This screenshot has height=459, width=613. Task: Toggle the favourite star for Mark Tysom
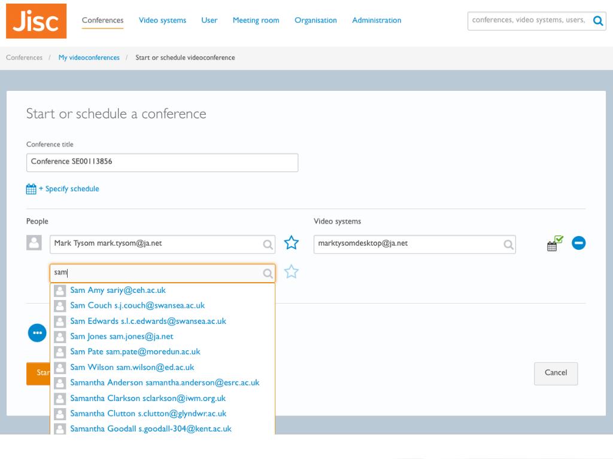[292, 243]
